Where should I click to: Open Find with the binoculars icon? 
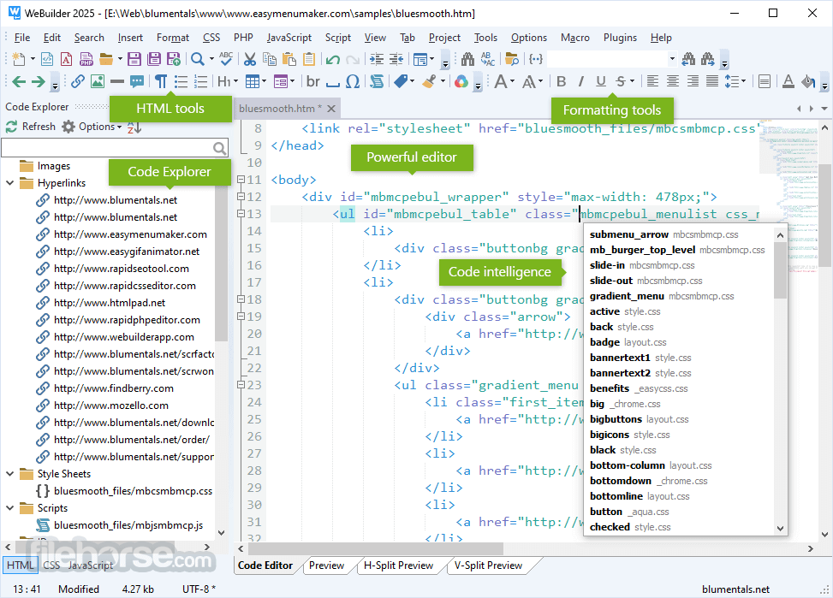tap(467, 59)
